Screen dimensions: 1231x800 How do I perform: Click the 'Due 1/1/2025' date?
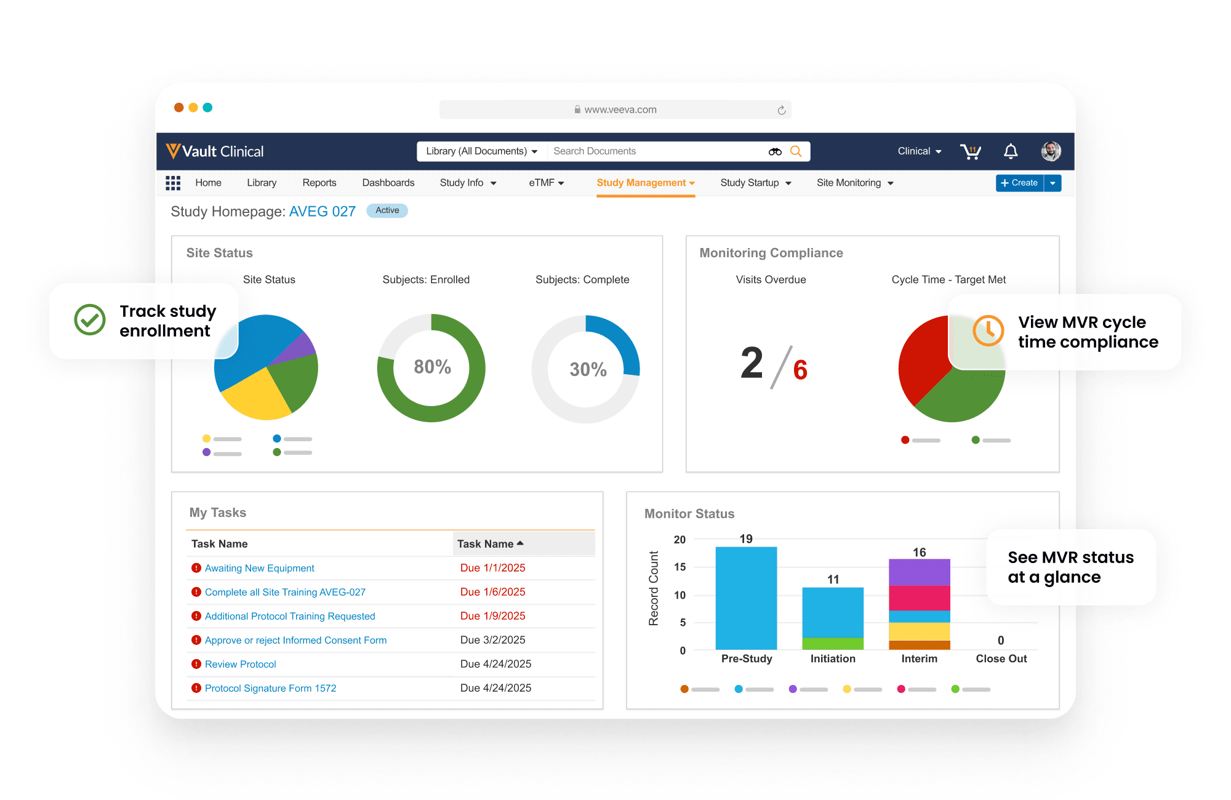point(493,568)
